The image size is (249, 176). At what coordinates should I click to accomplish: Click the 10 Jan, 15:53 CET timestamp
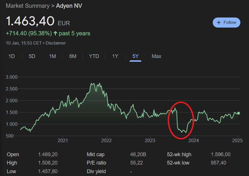point(24,43)
